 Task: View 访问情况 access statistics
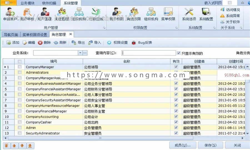pos(230,10)
